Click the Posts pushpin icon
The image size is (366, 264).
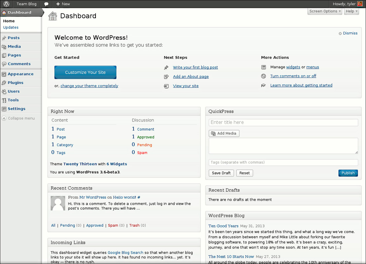coord(4,38)
